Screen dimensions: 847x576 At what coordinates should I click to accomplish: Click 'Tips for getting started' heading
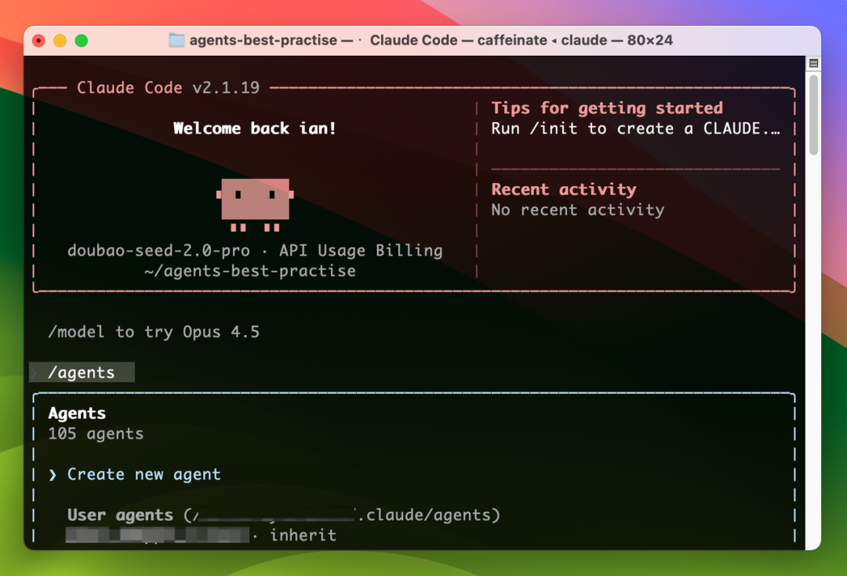pos(606,108)
